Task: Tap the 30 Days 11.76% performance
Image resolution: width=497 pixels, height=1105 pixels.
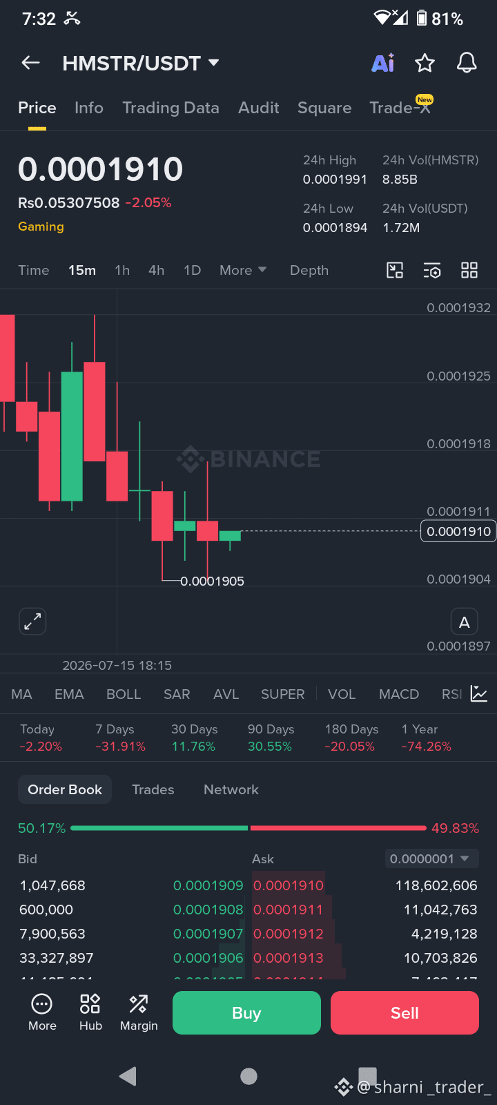Action: (194, 738)
